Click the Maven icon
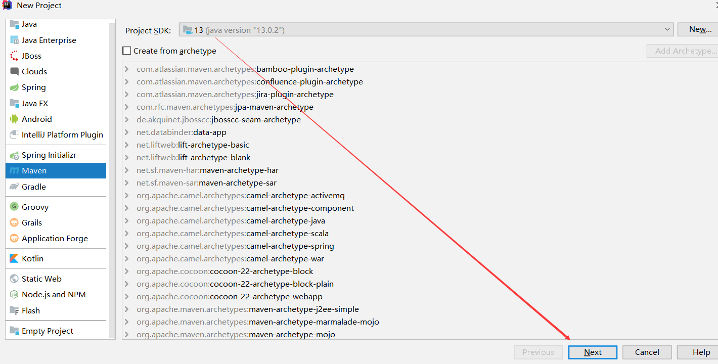Viewport: 718px width, 364px height. (14, 170)
